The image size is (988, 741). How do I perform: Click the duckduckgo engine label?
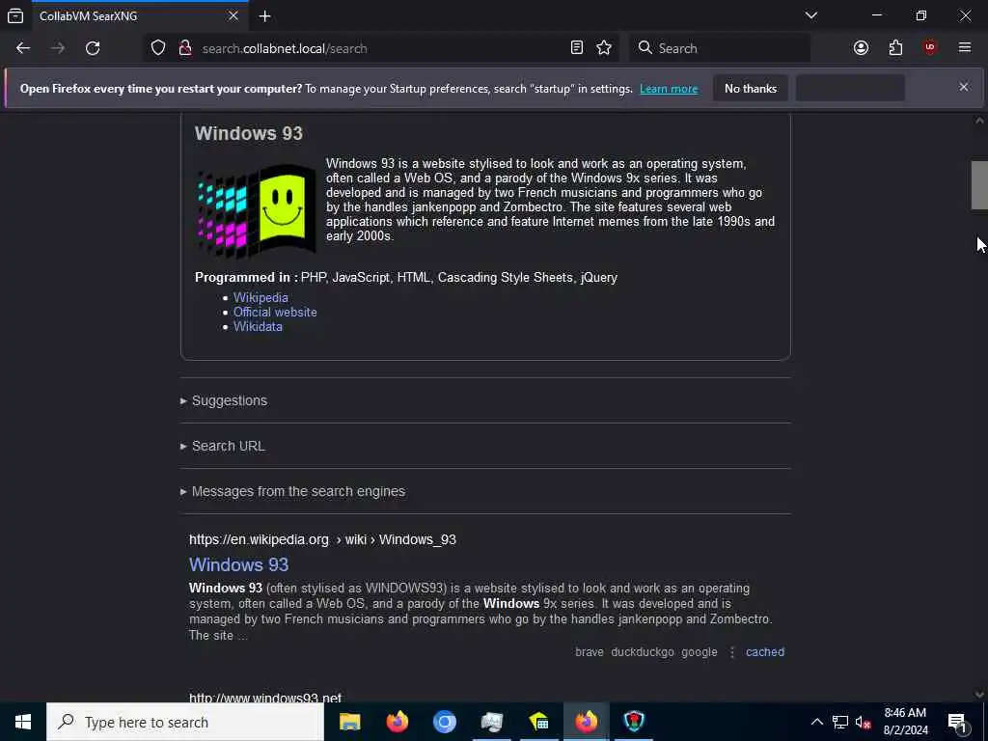tap(642, 652)
